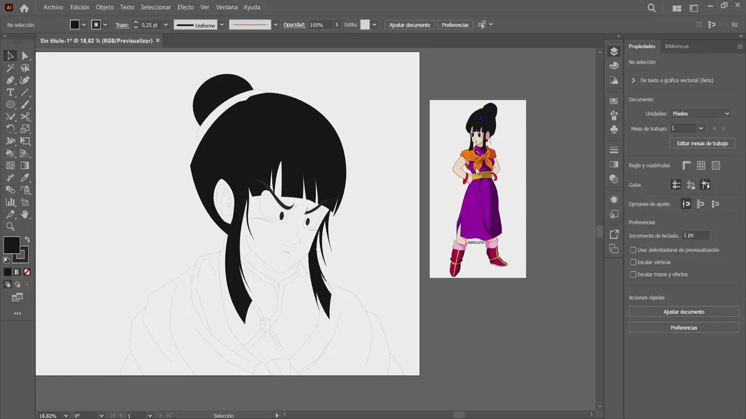
Task: Open the Brushes panel icon
Action: click(x=614, y=115)
